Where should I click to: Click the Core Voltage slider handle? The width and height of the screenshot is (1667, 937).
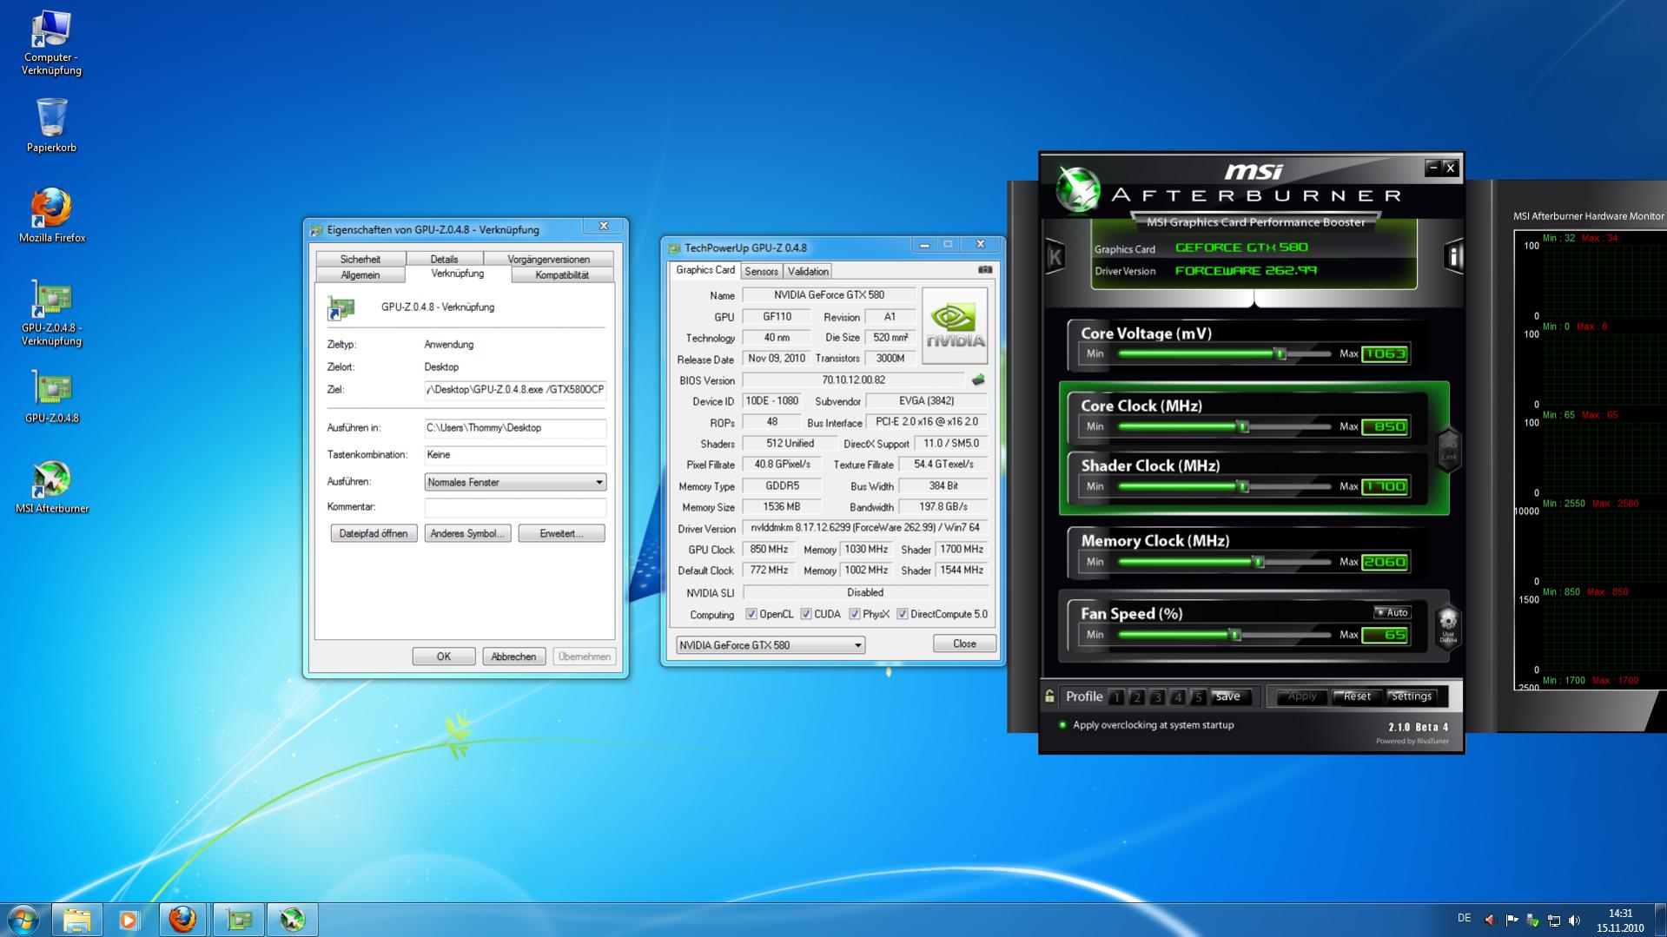click(1280, 354)
